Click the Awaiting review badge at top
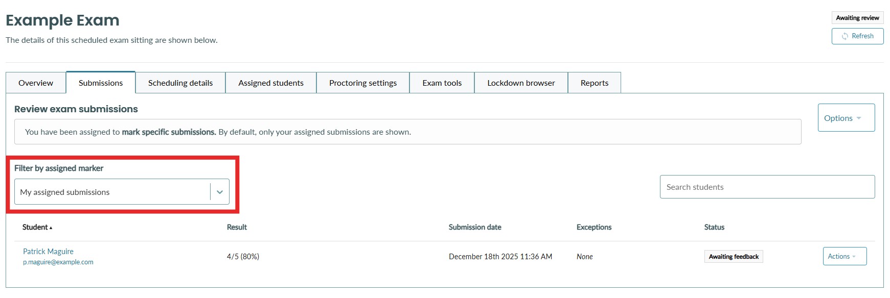The width and height of the screenshot is (890, 298). pos(857,18)
